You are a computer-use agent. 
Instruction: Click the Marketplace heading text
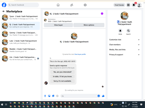click(14, 11)
